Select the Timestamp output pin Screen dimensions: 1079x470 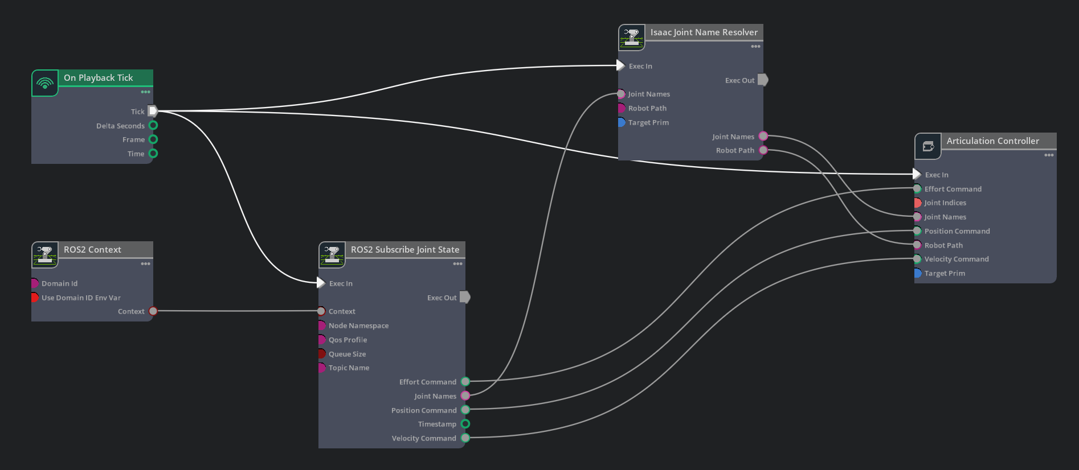465,424
